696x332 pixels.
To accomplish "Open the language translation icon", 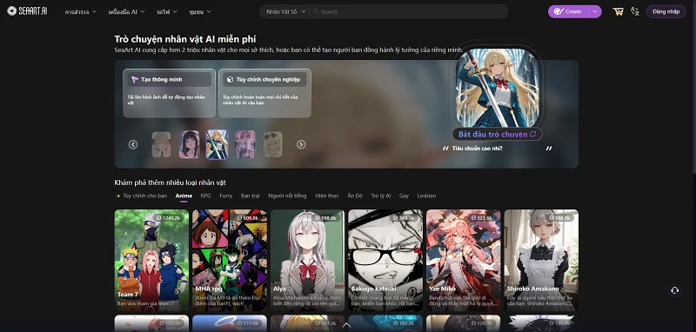I will (x=635, y=11).
